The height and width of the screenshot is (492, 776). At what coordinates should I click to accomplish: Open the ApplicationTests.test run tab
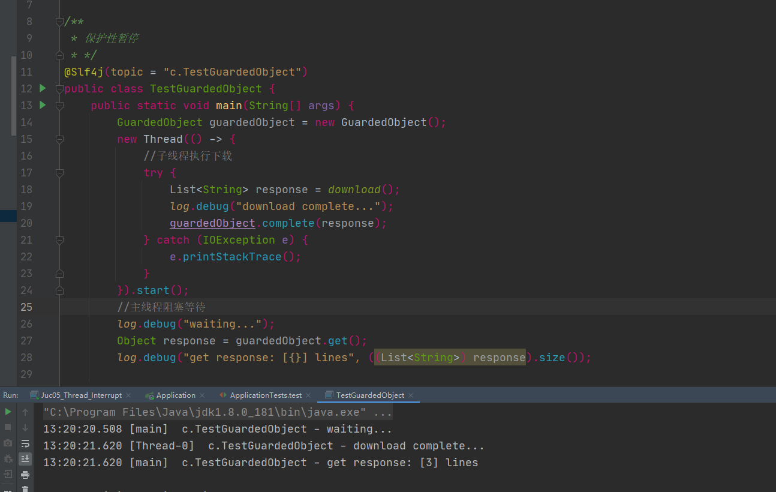[266, 395]
